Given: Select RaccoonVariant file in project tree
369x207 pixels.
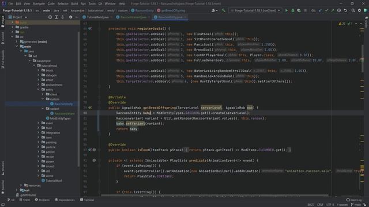Looking at the screenshot, I should click(x=62, y=114).
